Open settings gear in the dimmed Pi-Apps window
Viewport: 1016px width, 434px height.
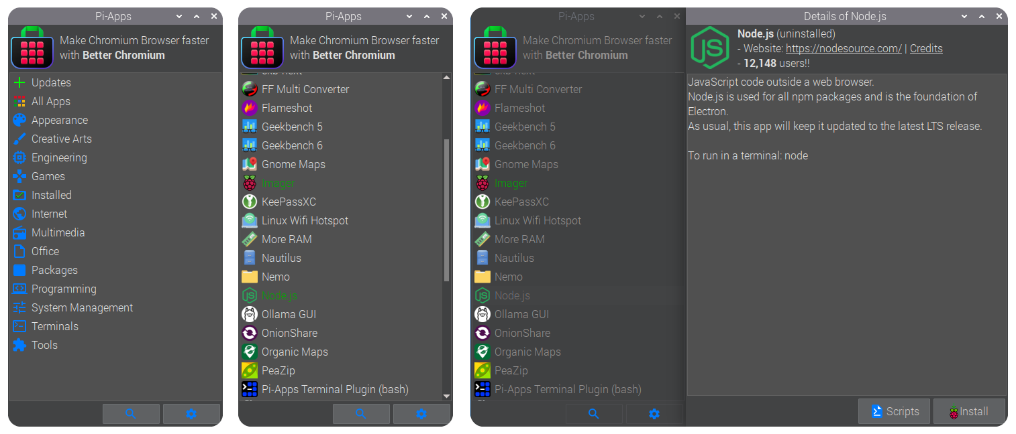click(654, 414)
